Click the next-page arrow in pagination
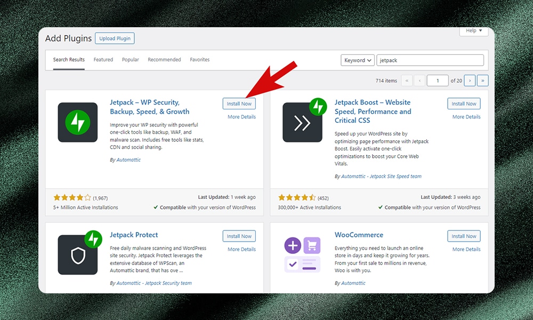 [470, 80]
